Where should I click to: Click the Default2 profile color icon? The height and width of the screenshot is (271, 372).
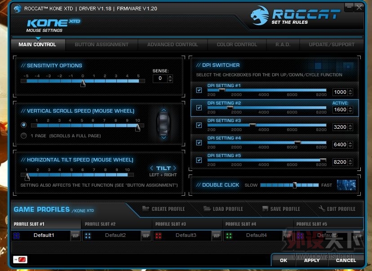coord(88,236)
